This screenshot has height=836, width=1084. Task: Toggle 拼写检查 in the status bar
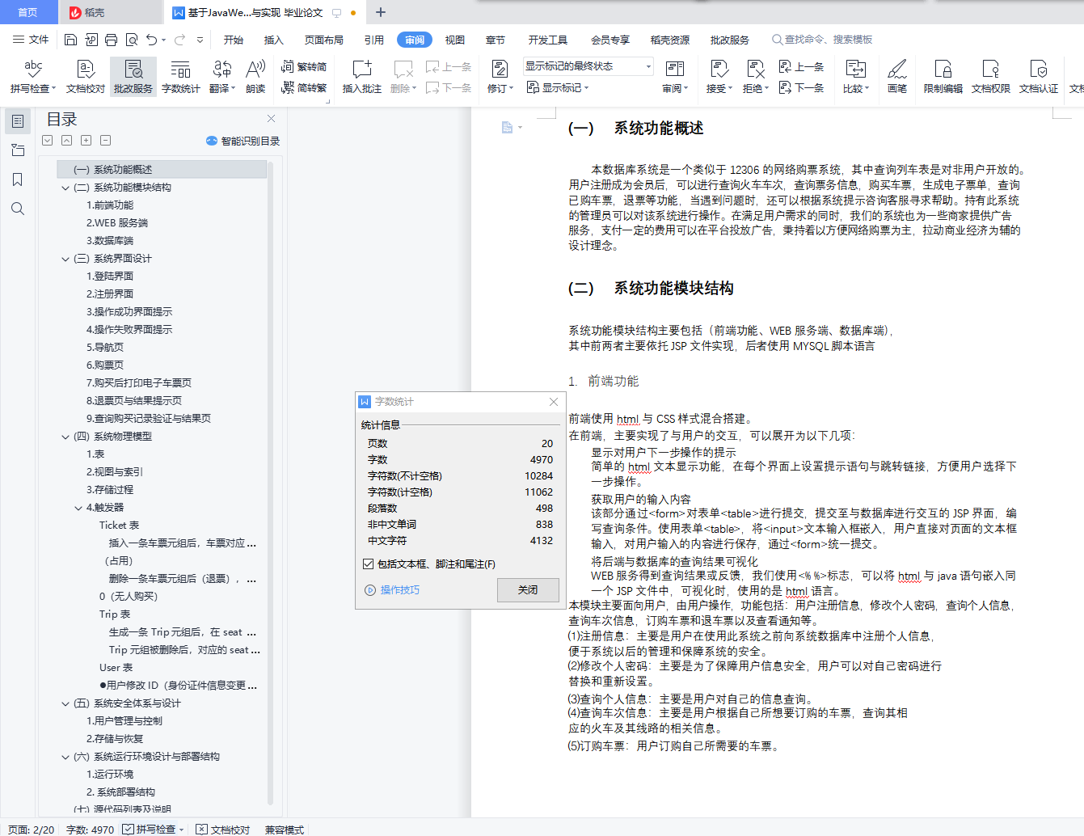(x=154, y=830)
